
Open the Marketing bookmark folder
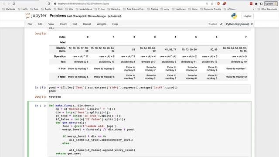click(114, 9)
